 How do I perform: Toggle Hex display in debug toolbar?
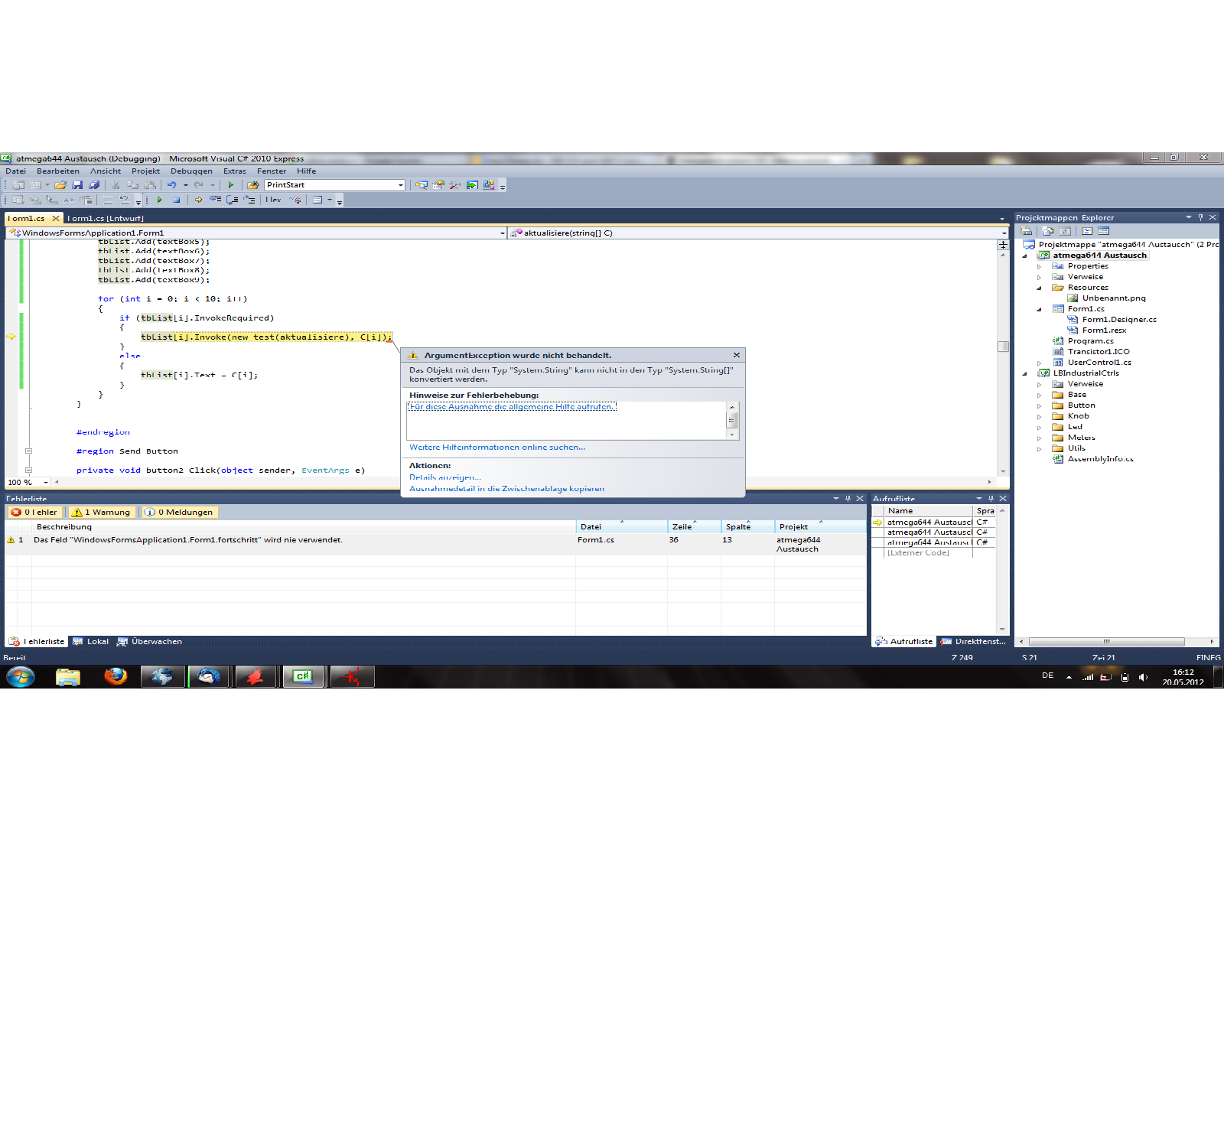click(273, 200)
